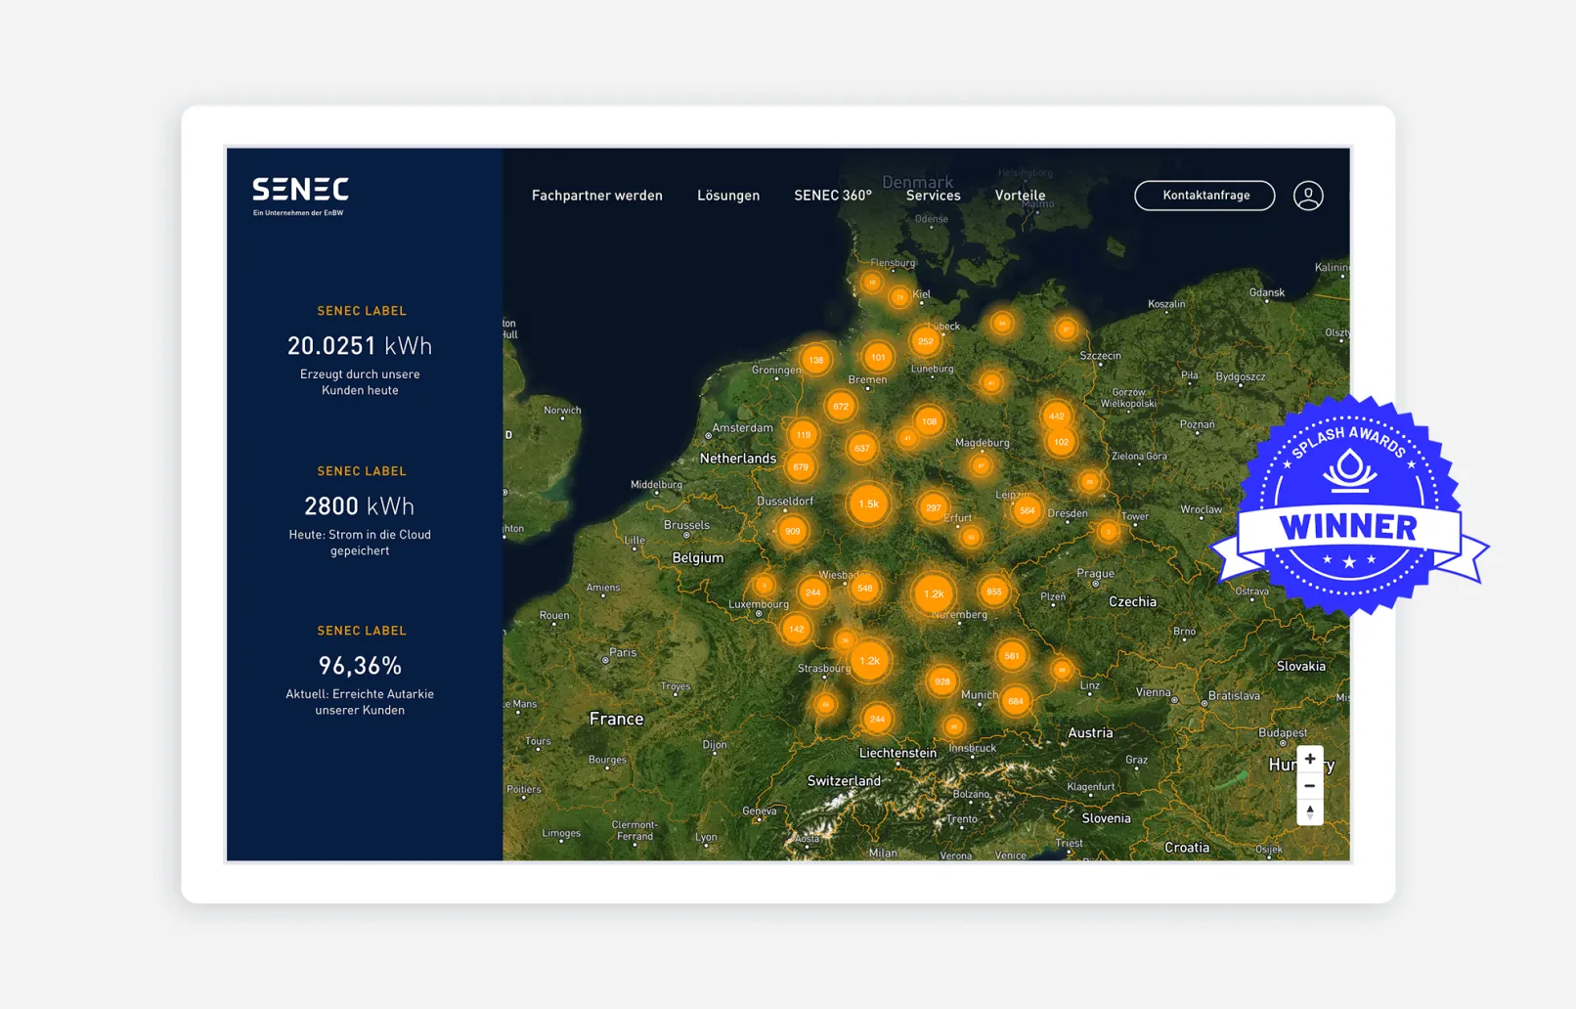
Task: Zoom out of the map
Action: point(1309,786)
